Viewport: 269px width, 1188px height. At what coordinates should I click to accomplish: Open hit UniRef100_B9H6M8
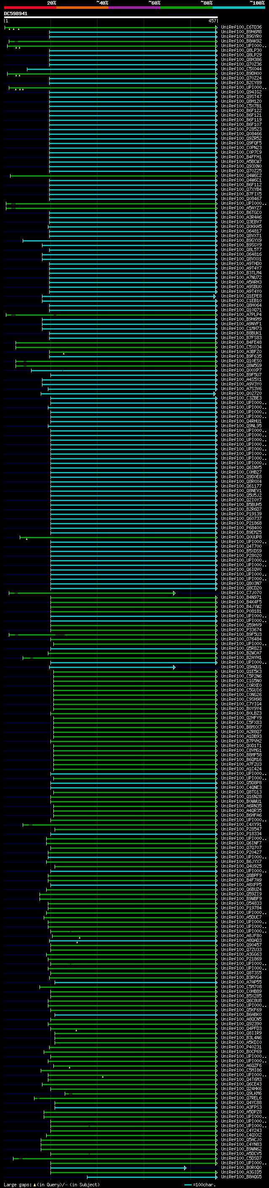pos(241,32)
